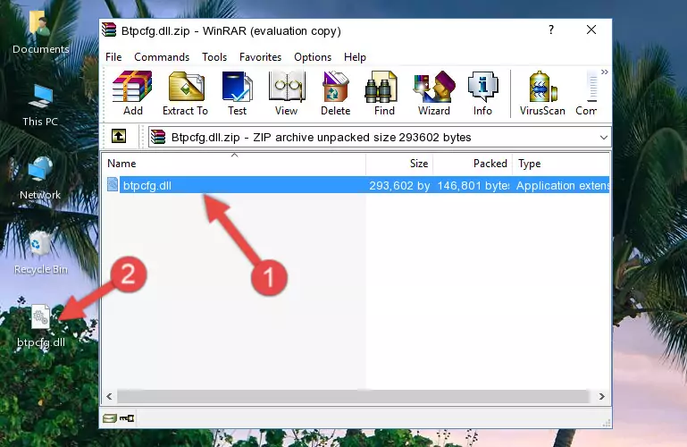687x447 pixels.
Task: Go up one folder level
Action: coord(119,136)
